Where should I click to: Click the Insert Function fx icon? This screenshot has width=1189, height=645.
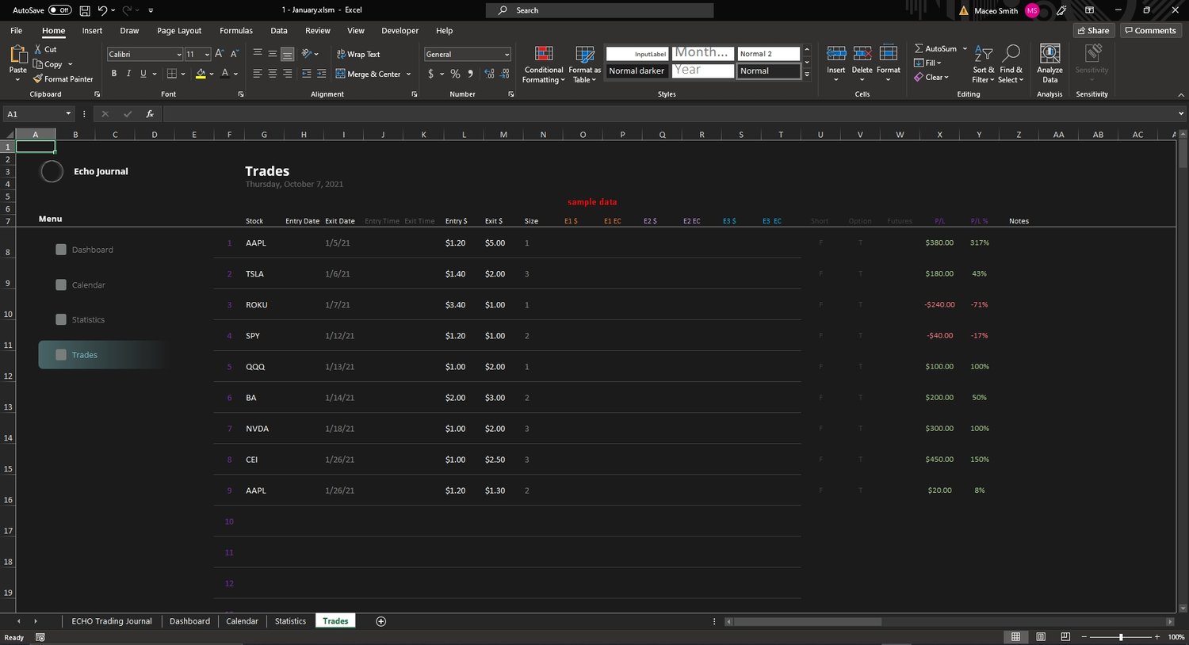tap(150, 114)
